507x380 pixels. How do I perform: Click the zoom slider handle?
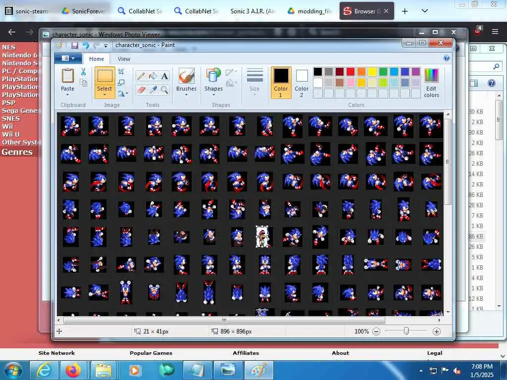click(406, 331)
